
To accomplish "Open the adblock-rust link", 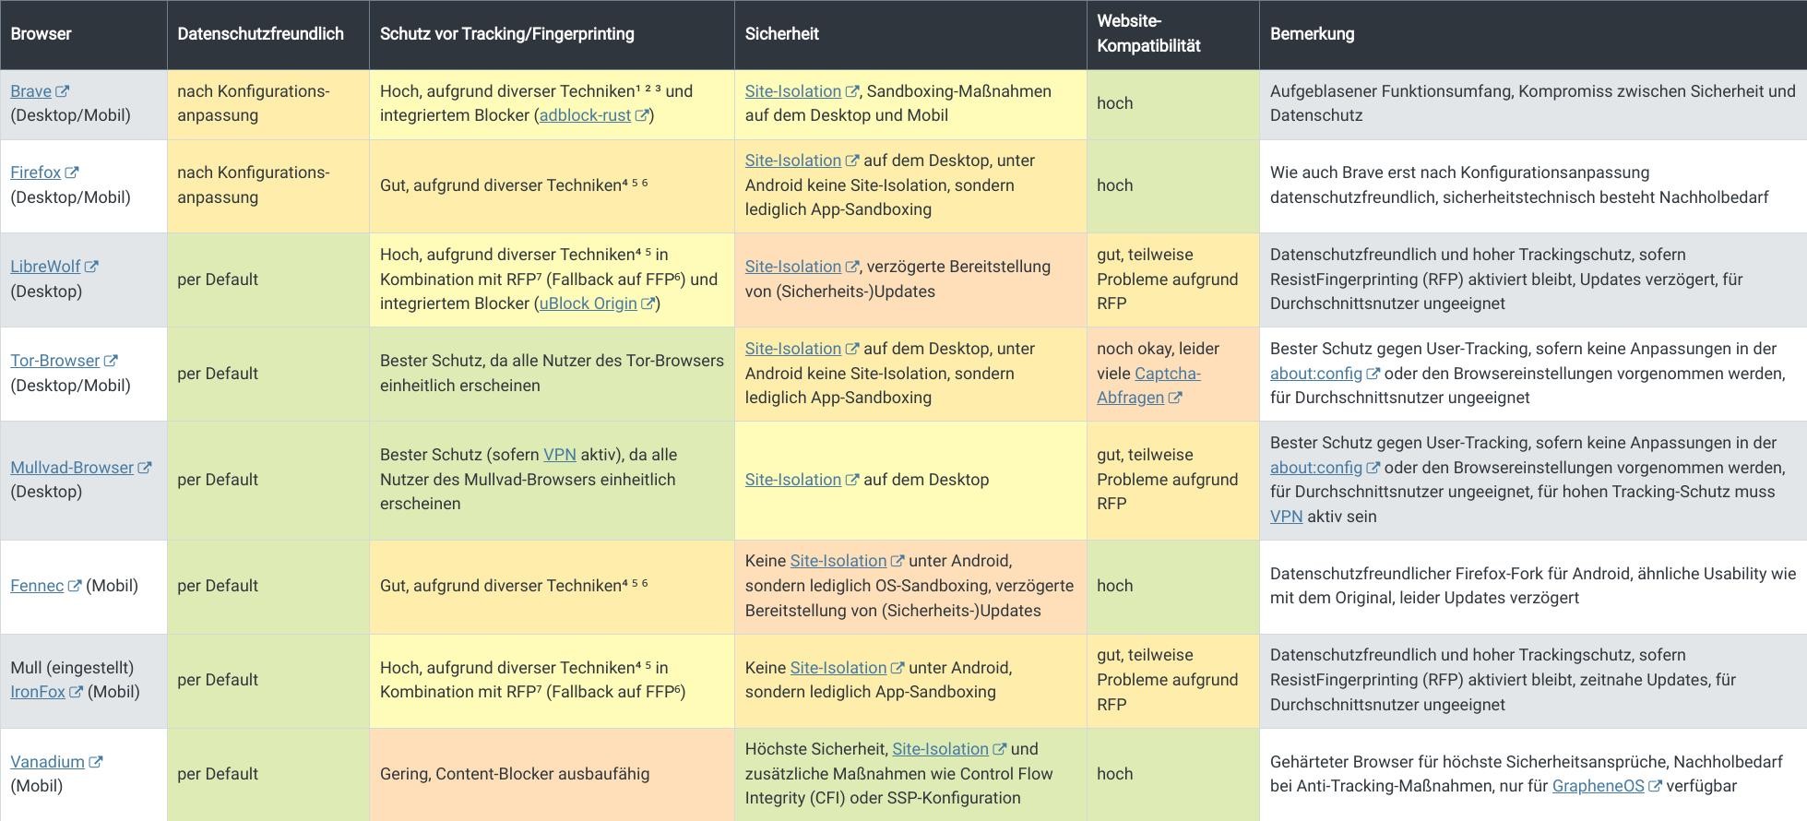I will point(585,115).
